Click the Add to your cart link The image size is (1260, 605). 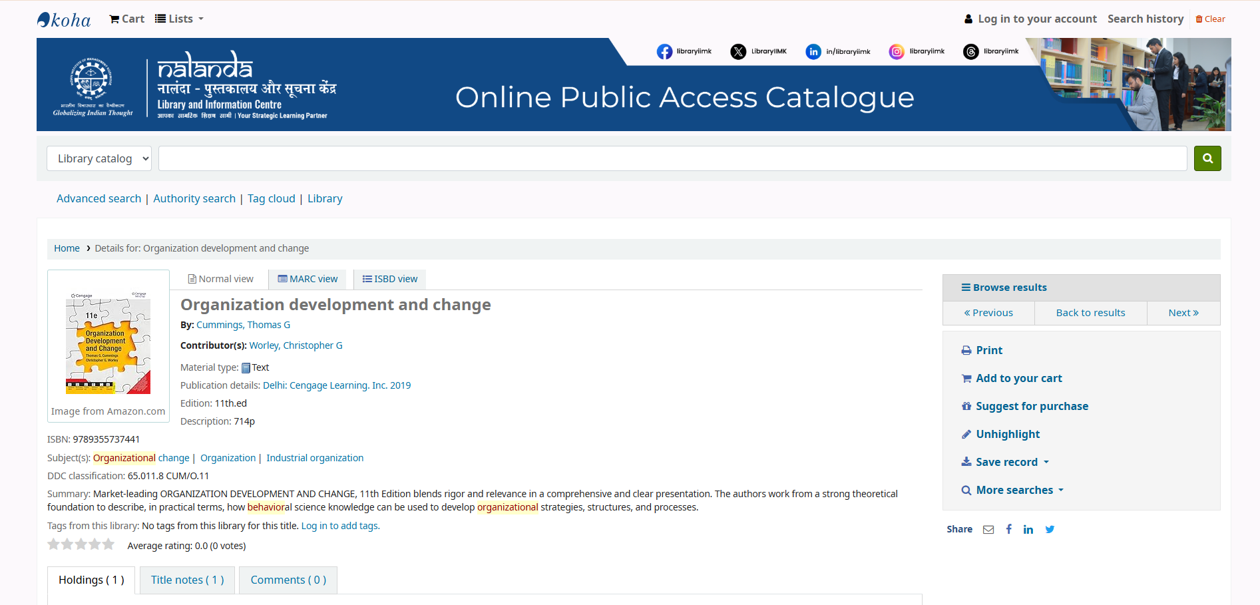click(x=1018, y=378)
